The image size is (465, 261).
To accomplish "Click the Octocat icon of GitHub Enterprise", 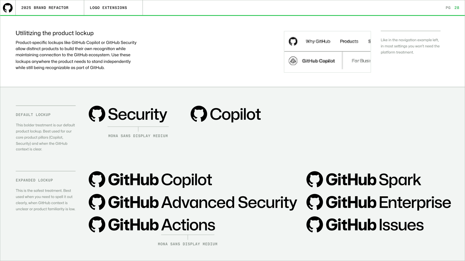I will coord(314,202).
